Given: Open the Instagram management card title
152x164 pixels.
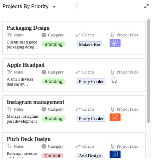Looking at the screenshot, I should coord(35,102).
